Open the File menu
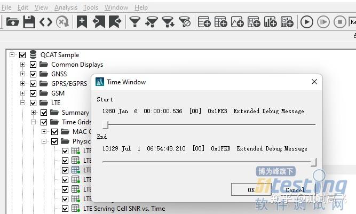356x214 pixels. [x=6, y=7]
